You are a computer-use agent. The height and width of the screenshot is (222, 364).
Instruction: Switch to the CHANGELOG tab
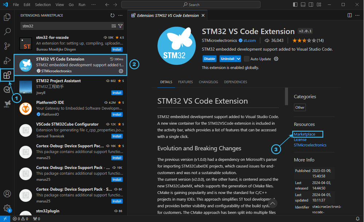208,82
